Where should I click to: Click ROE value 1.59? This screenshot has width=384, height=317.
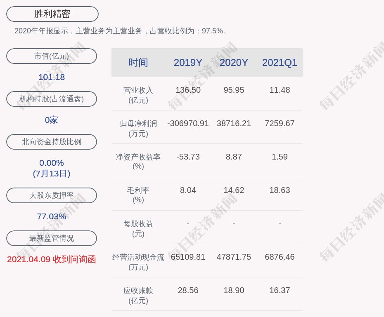[x=280, y=157]
